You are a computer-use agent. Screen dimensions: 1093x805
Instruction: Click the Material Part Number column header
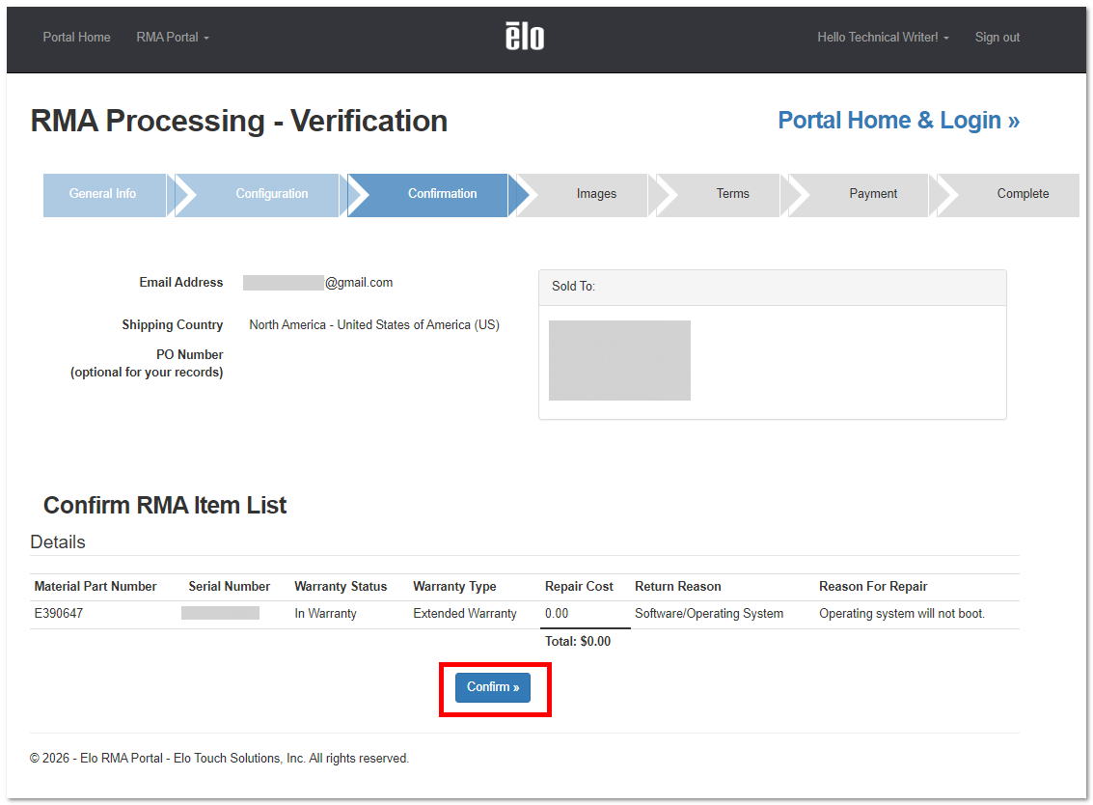tap(96, 587)
